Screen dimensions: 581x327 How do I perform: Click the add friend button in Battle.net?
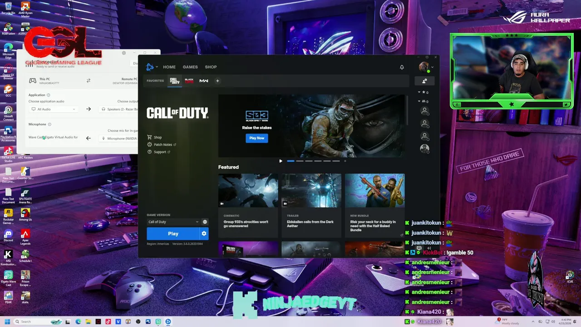click(424, 81)
